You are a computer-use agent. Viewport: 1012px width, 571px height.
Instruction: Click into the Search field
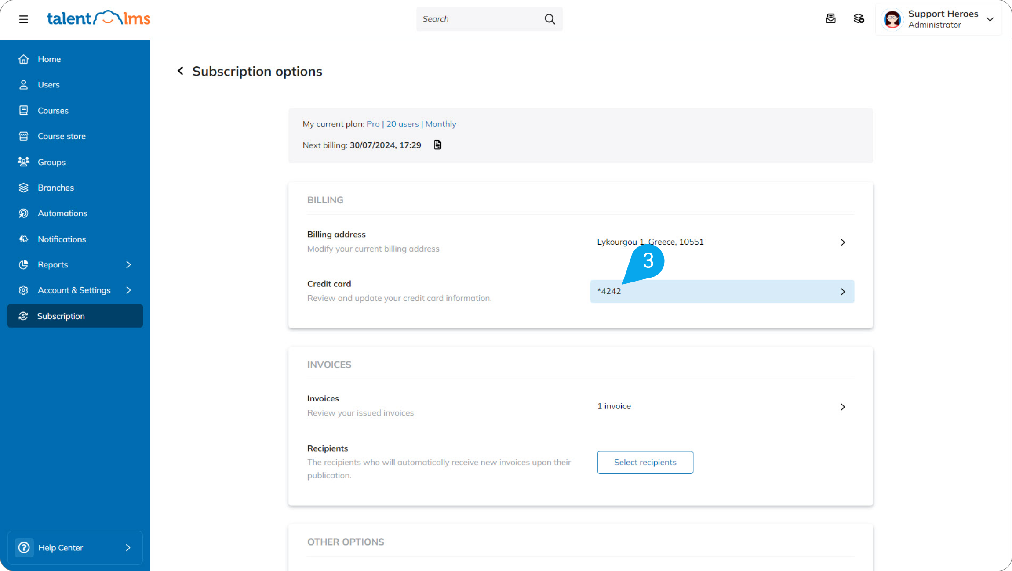pyautogui.click(x=479, y=19)
